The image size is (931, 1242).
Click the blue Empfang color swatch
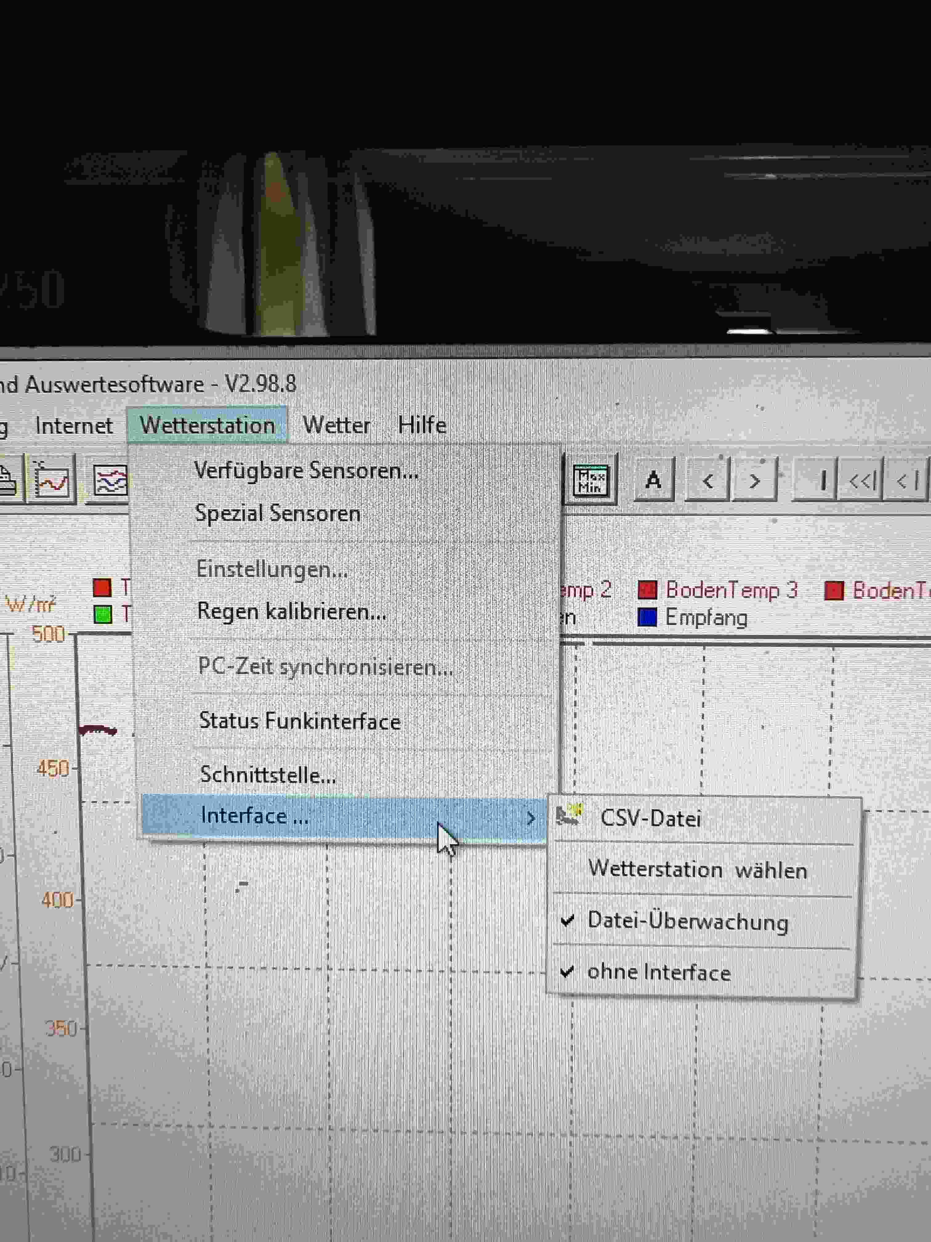click(647, 617)
